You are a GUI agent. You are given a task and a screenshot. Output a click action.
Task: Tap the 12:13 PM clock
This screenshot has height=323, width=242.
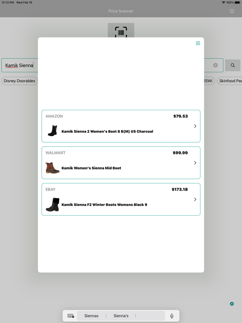(x=8, y=3)
